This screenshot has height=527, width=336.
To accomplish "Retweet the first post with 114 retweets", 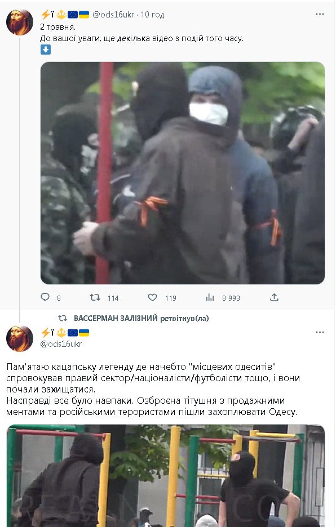I will coord(95,297).
